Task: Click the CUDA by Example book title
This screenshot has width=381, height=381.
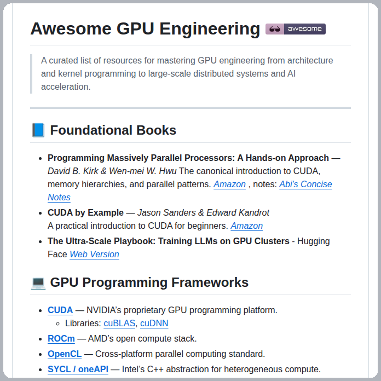Action: pyautogui.click(x=85, y=212)
